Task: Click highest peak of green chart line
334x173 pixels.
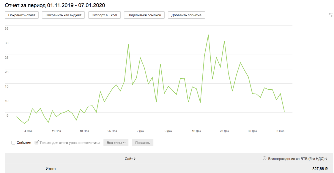Action: 208,35
